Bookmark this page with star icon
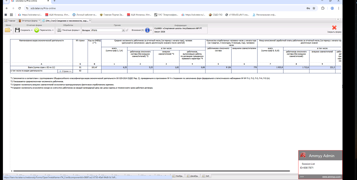This screenshot has height=180, width=357. 314,8
